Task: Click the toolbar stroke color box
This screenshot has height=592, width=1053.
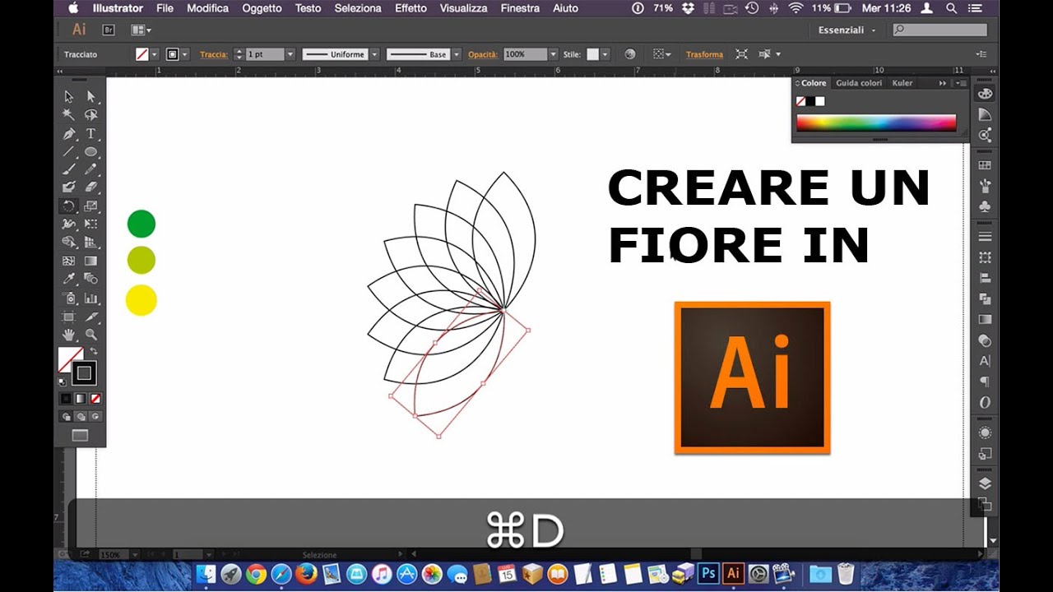Action: [83, 373]
